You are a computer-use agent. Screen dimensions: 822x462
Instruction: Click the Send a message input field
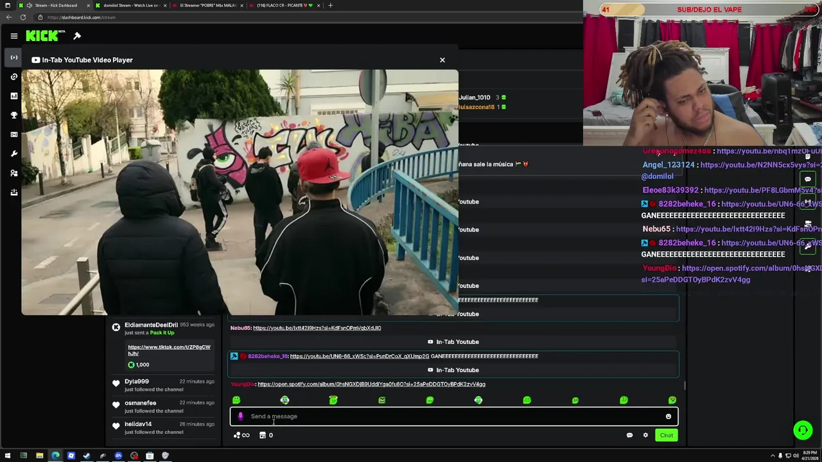[x=453, y=416]
